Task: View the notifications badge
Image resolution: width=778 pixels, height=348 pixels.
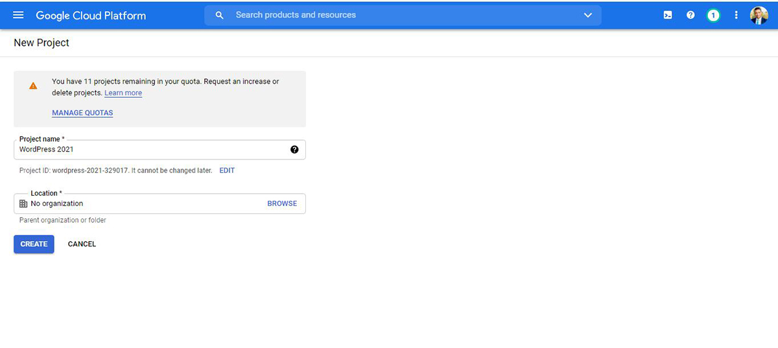Action: [713, 15]
